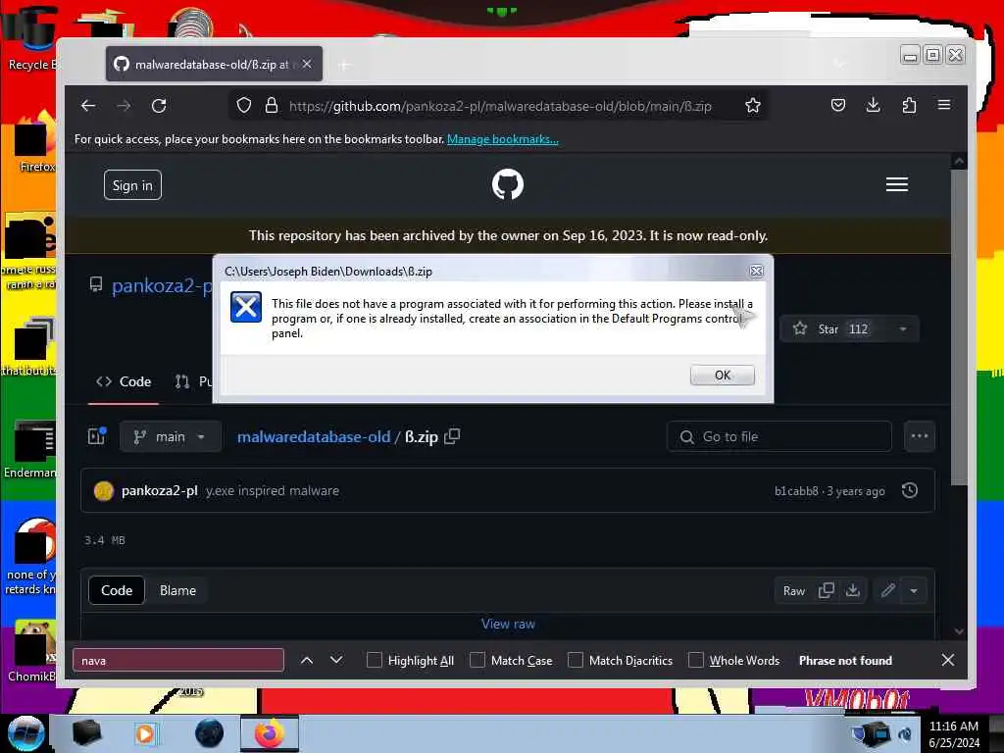Image resolution: width=1004 pixels, height=753 pixels.
Task: Jump to next find match arrow
Action: (x=336, y=660)
